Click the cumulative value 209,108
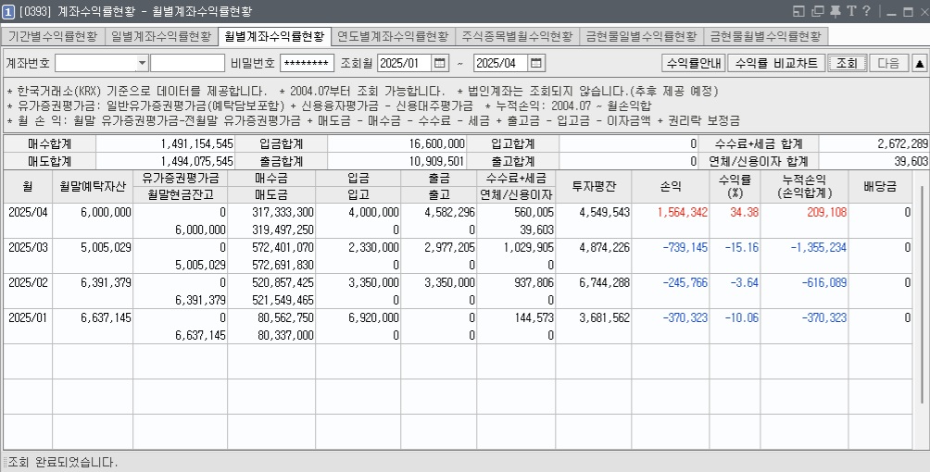This screenshot has width=930, height=472. point(827,212)
